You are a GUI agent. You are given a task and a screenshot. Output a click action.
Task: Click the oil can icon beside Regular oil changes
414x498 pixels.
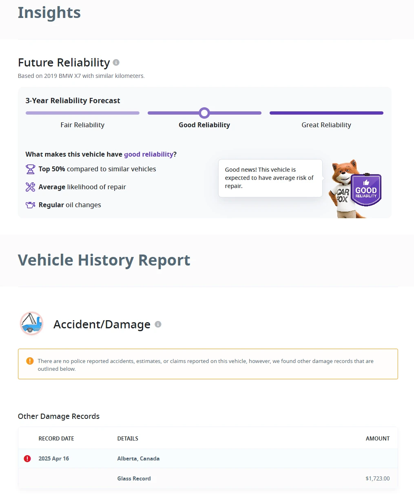[x=31, y=205]
